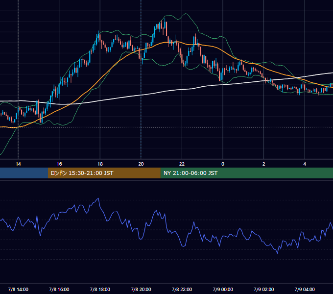Click the 7/8 18:00 time label
This screenshot has height=294, width=333.
(100, 289)
